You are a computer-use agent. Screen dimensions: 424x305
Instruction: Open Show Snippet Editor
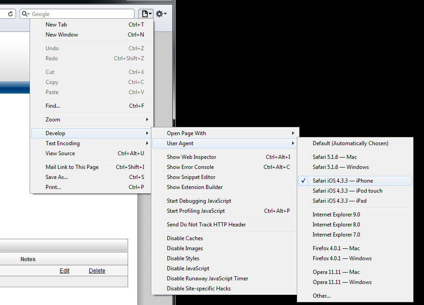pyautogui.click(x=225, y=177)
